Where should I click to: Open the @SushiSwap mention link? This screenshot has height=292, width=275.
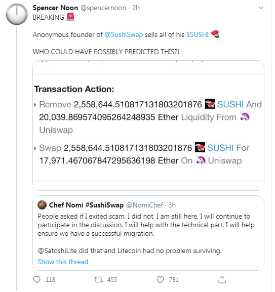tap(124, 34)
